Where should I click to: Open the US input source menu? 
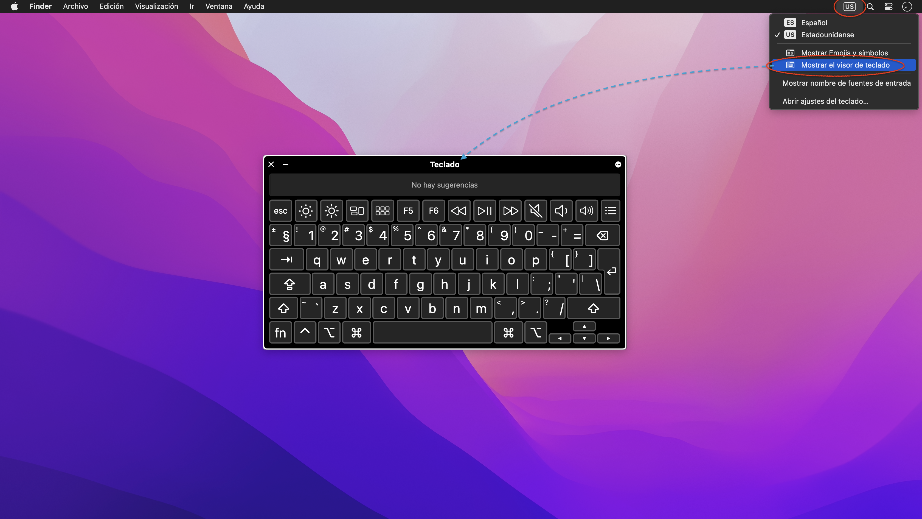pos(849,6)
